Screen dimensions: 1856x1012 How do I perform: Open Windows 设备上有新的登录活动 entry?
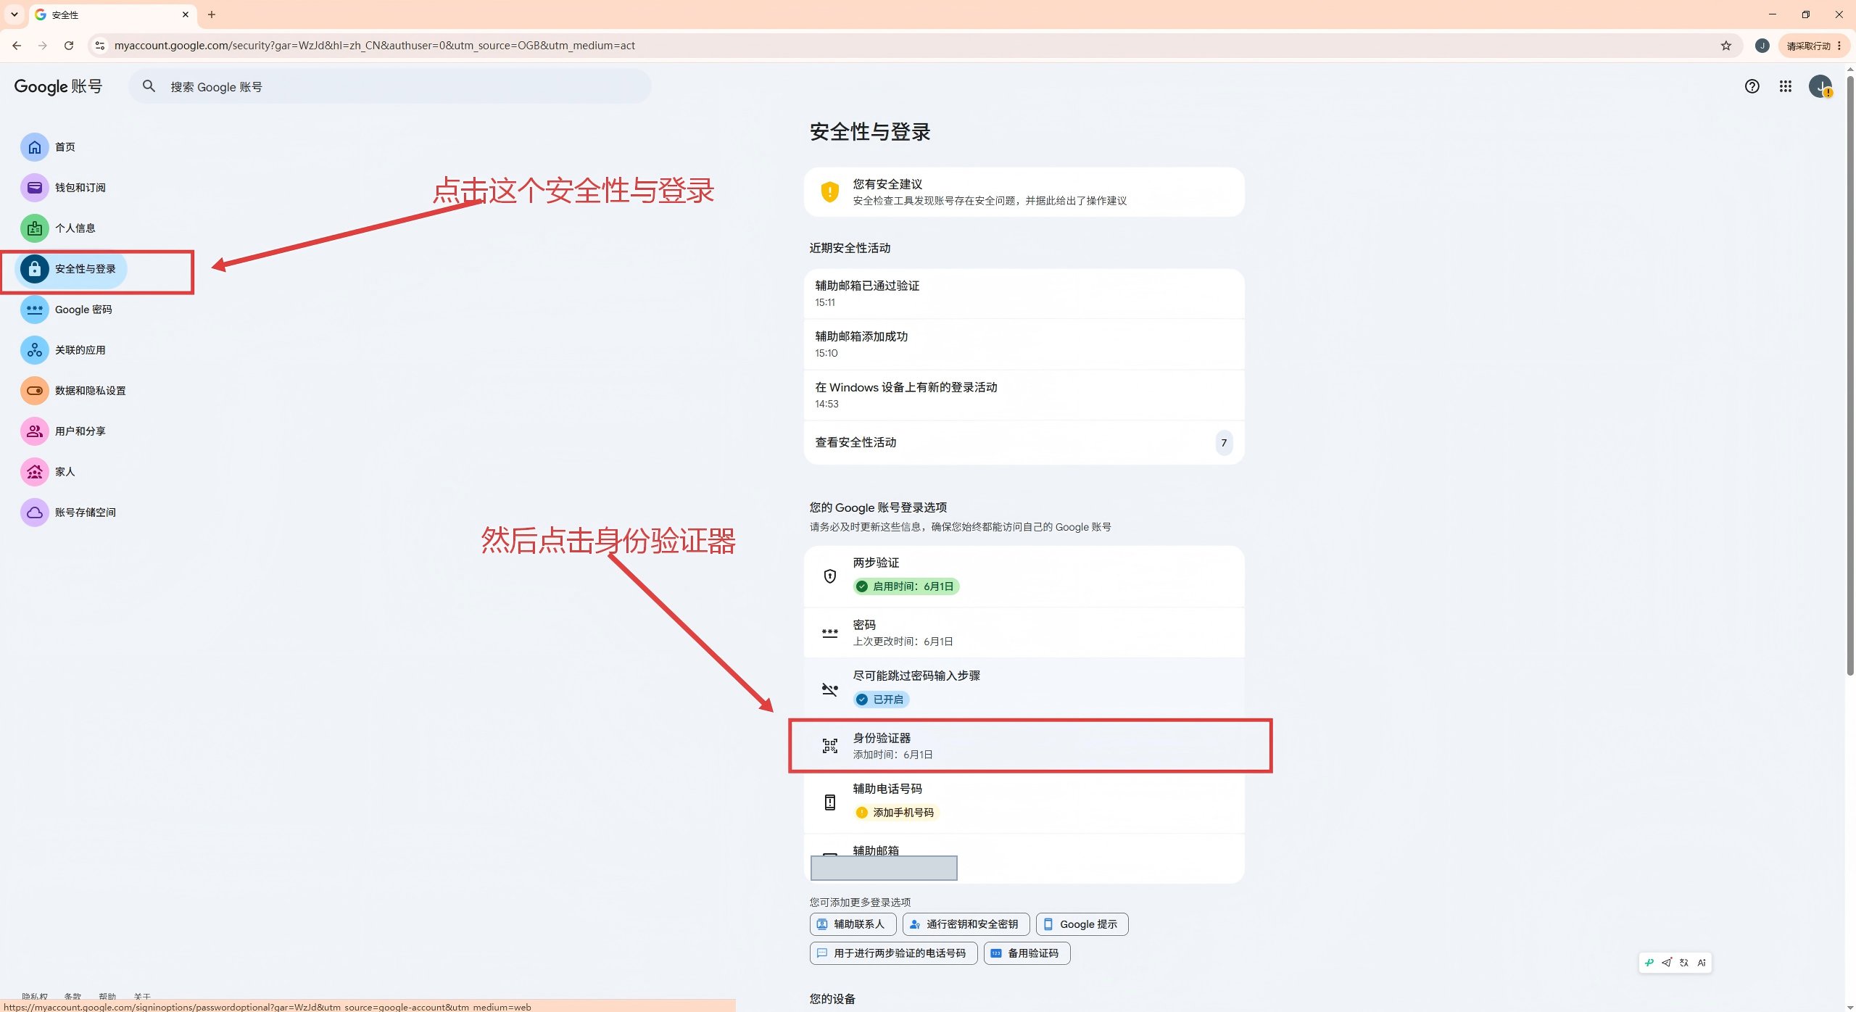pyautogui.click(x=1024, y=395)
